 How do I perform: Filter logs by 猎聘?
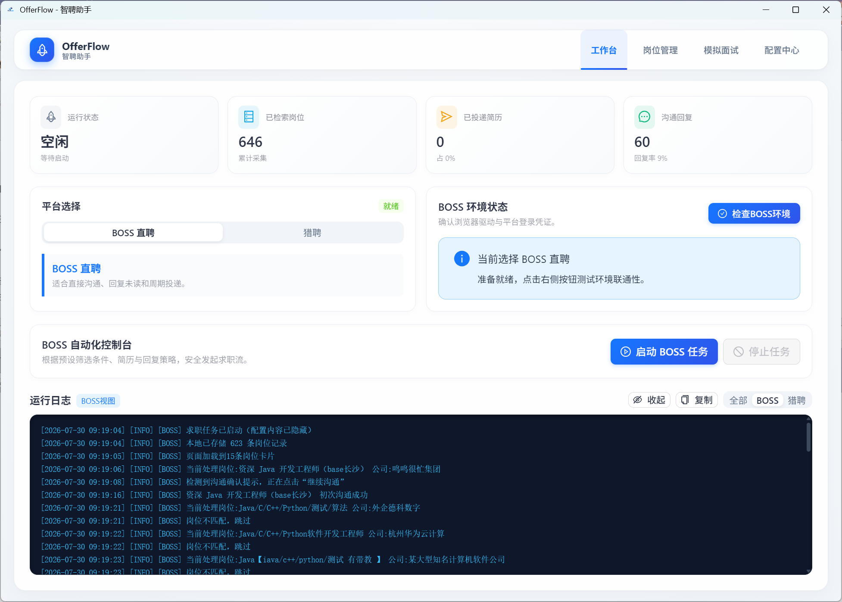tap(797, 400)
